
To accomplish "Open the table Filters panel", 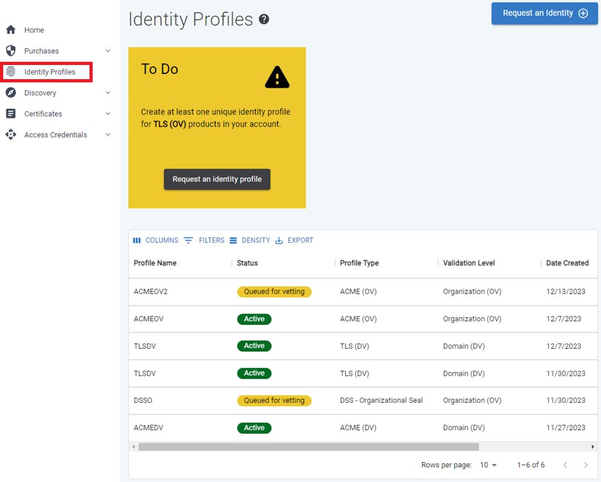I will tap(205, 241).
